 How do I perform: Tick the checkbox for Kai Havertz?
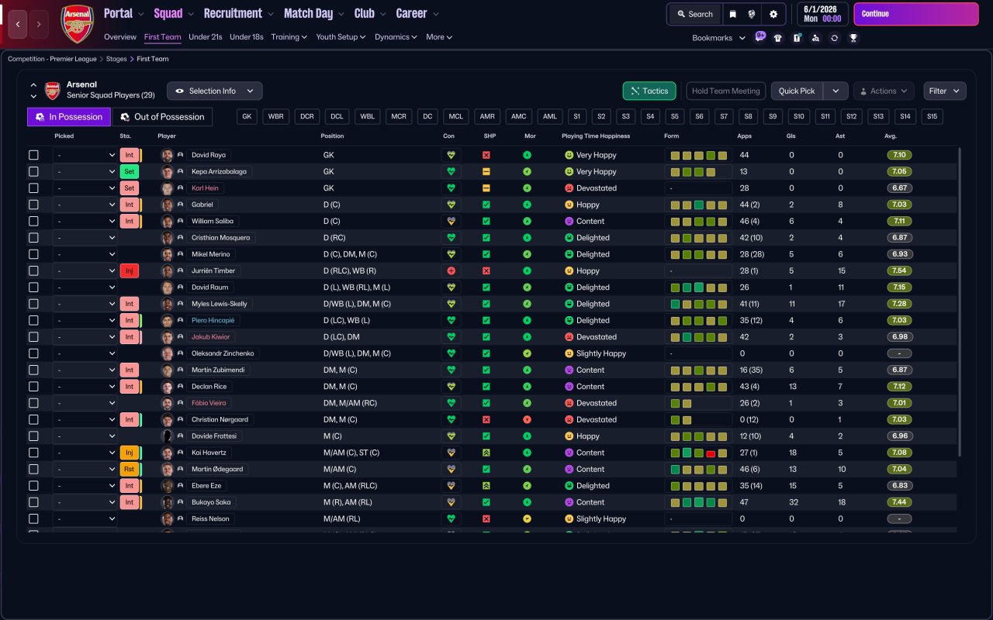[33, 453]
